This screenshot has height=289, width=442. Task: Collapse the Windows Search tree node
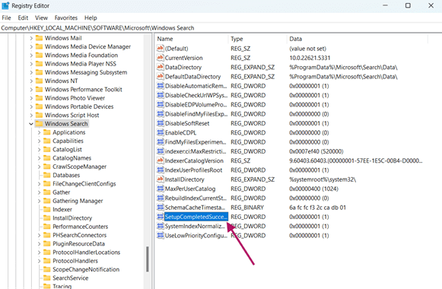click(31, 124)
